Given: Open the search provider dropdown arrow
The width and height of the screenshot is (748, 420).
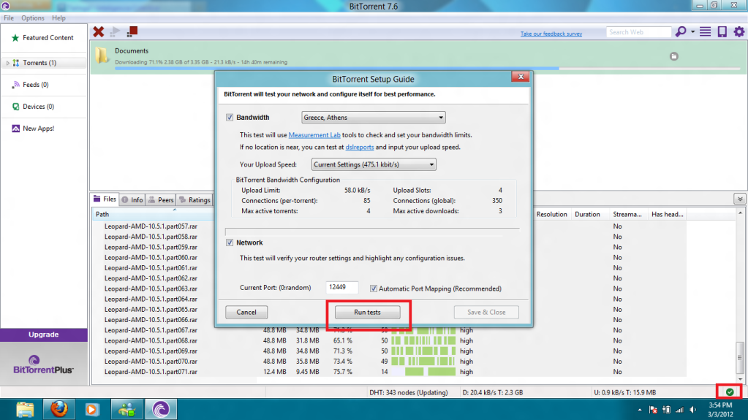Looking at the screenshot, I should pyautogui.click(x=692, y=32).
